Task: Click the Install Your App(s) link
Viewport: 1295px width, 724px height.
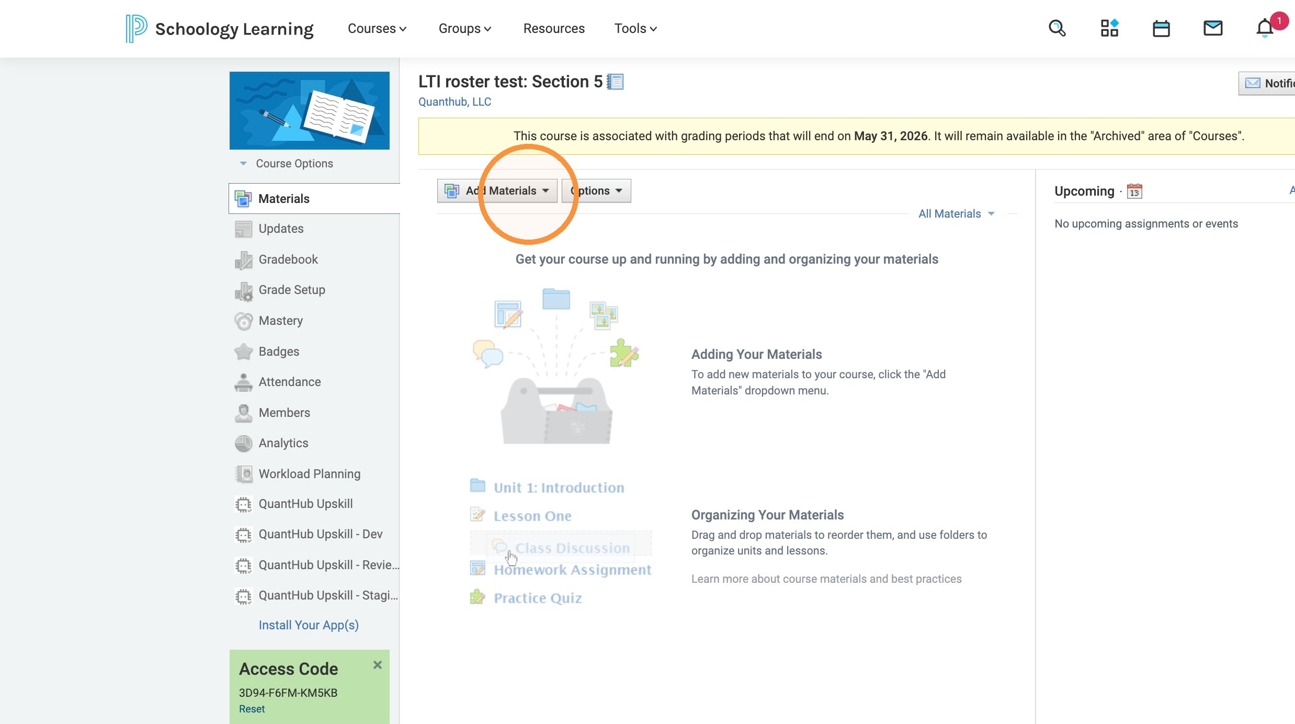Action: point(309,626)
